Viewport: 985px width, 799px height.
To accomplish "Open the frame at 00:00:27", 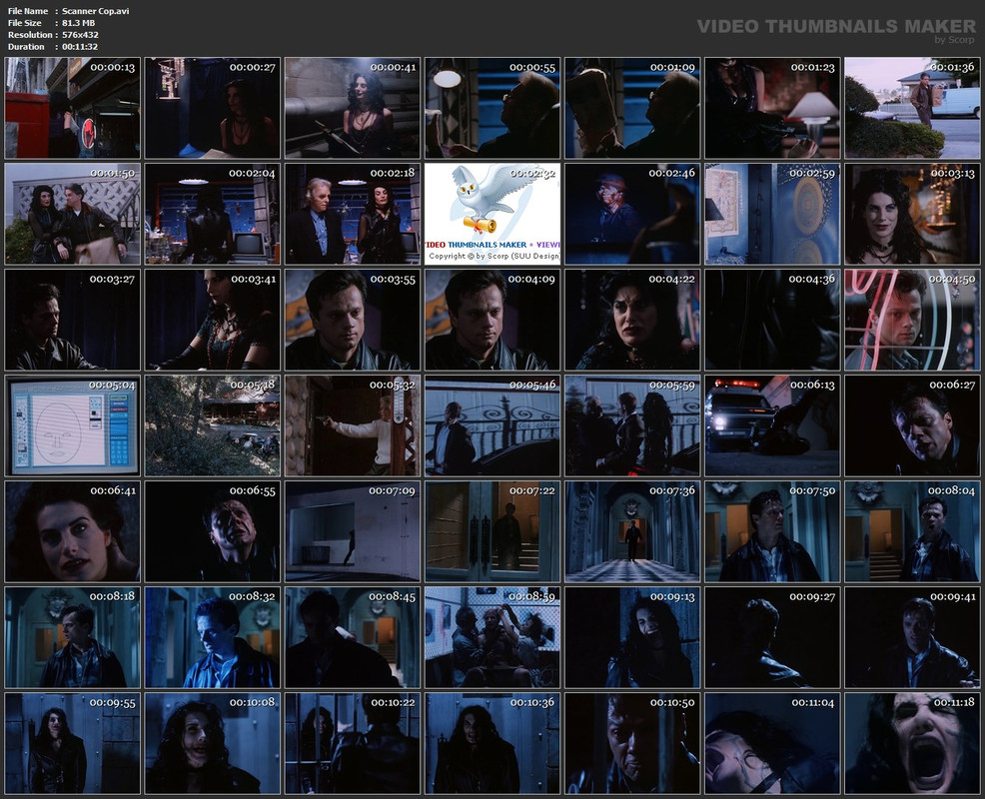I will pyautogui.click(x=213, y=108).
